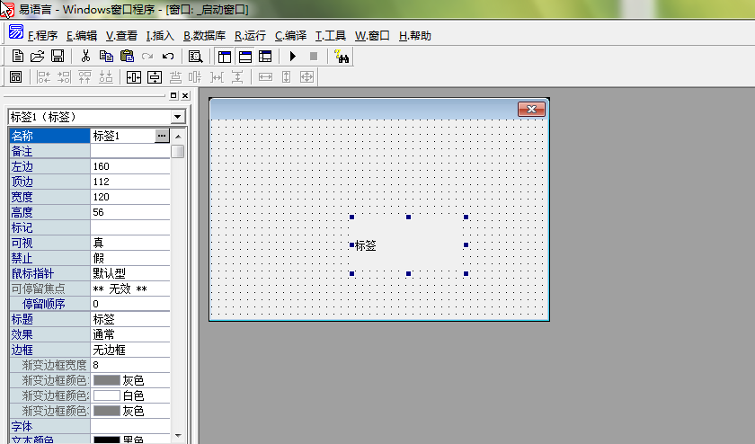This screenshot has height=444, width=755.
Task: Click the Cut scissors icon
Action: pyautogui.click(x=85, y=57)
